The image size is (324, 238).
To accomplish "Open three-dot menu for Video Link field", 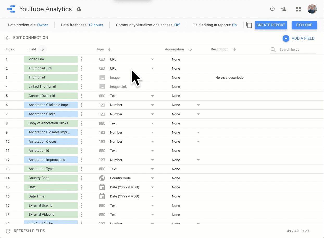I will tap(82, 59).
